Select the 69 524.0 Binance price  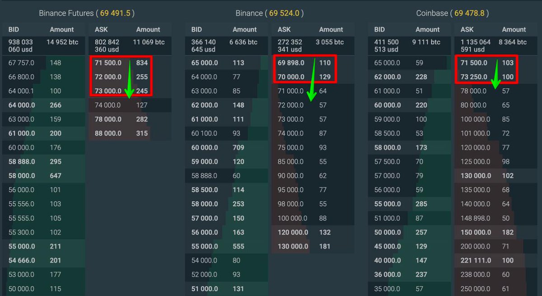(x=285, y=14)
